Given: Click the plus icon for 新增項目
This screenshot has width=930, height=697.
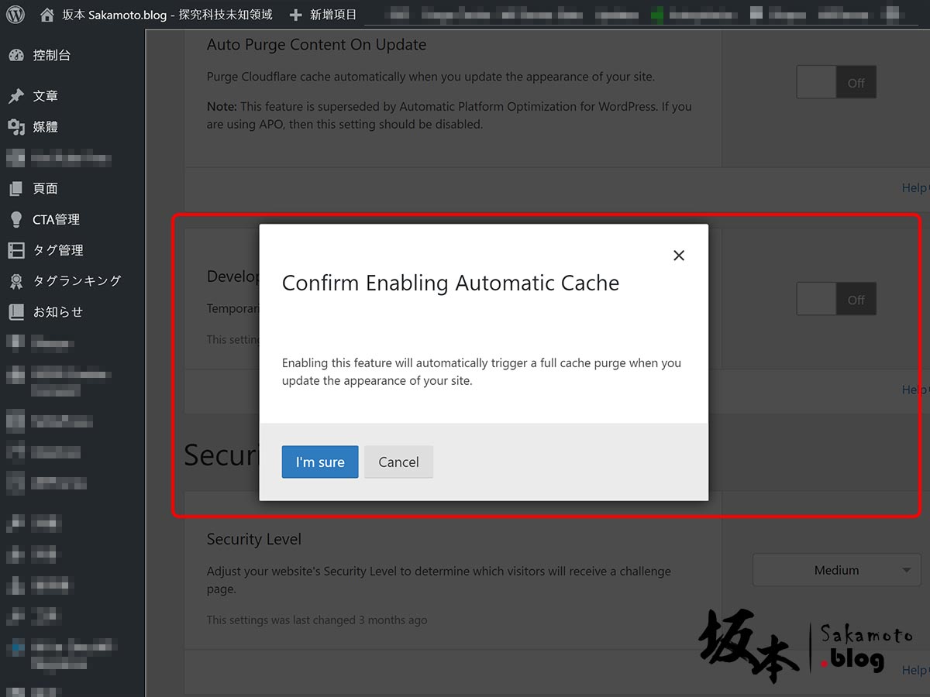Looking at the screenshot, I should pyautogui.click(x=295, y=15).
